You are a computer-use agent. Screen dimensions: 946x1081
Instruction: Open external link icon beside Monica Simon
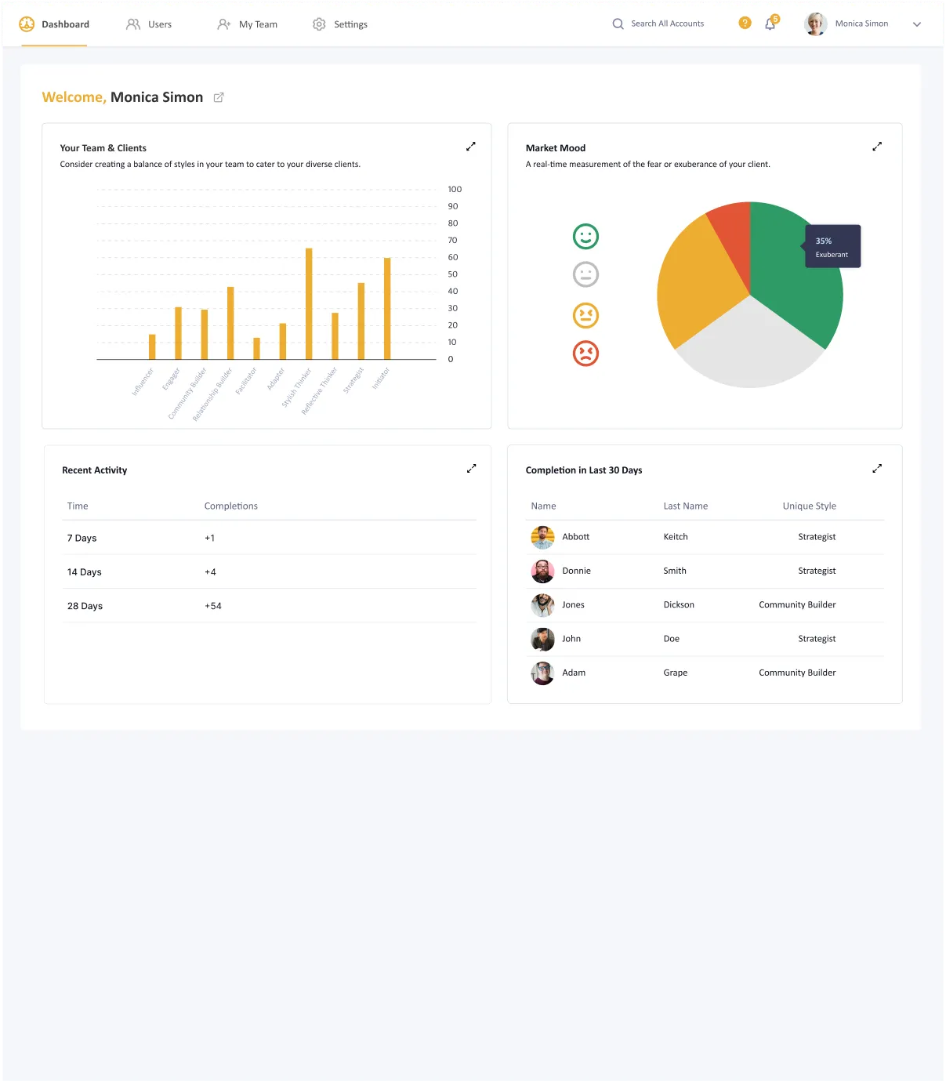click(219, 97)
